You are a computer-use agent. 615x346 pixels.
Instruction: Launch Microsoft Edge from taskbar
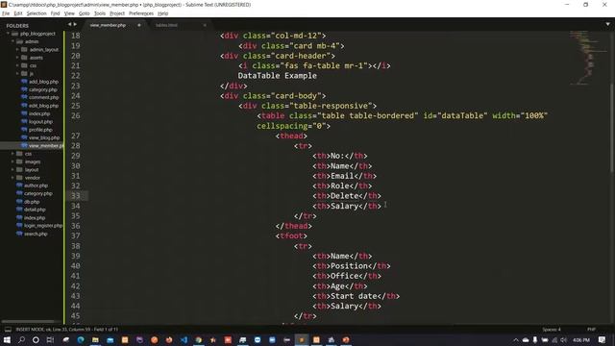[x=81, y=339]
